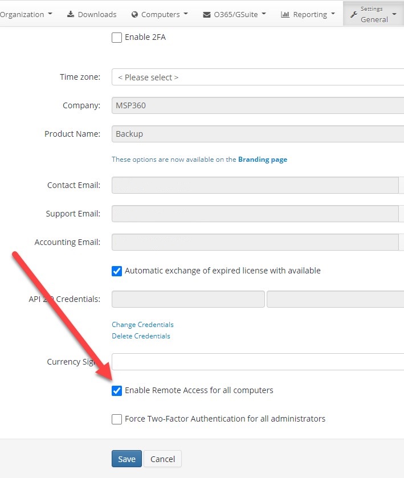The width and height of the screenshot is (404, 478).
Task: Click the wrench icon in Settings General
Action: [x=354, y=14]
